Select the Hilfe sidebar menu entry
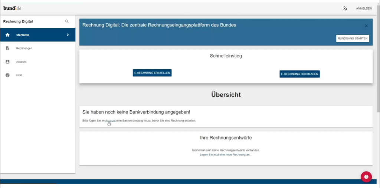 [x=19, y=75]
